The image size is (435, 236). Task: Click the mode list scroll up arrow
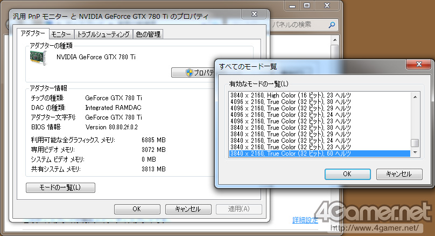coord(415,97)
